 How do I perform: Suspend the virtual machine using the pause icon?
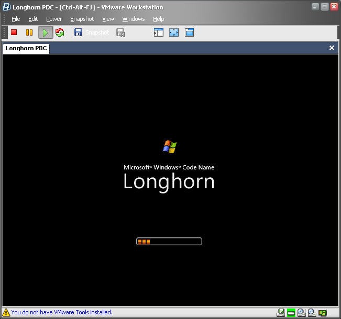tap(29, 32)
